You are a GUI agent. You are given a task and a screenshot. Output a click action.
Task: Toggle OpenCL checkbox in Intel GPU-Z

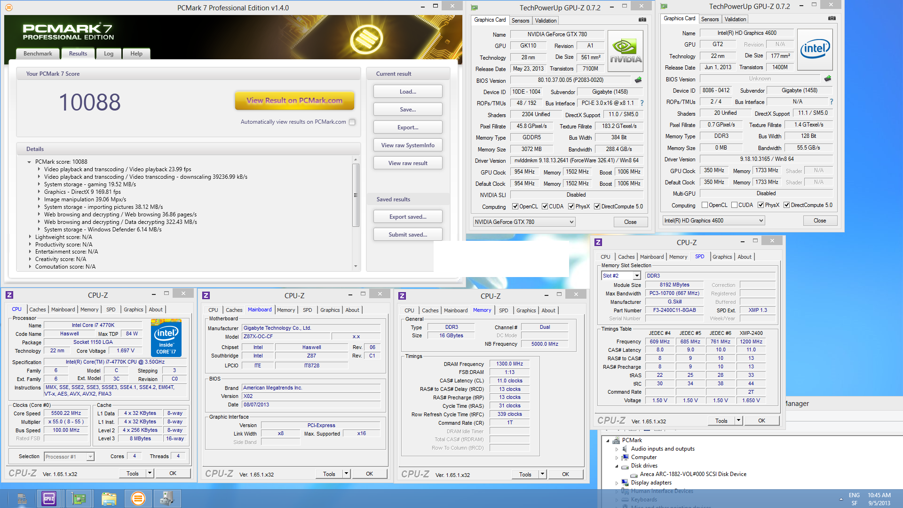coord(705,205)
